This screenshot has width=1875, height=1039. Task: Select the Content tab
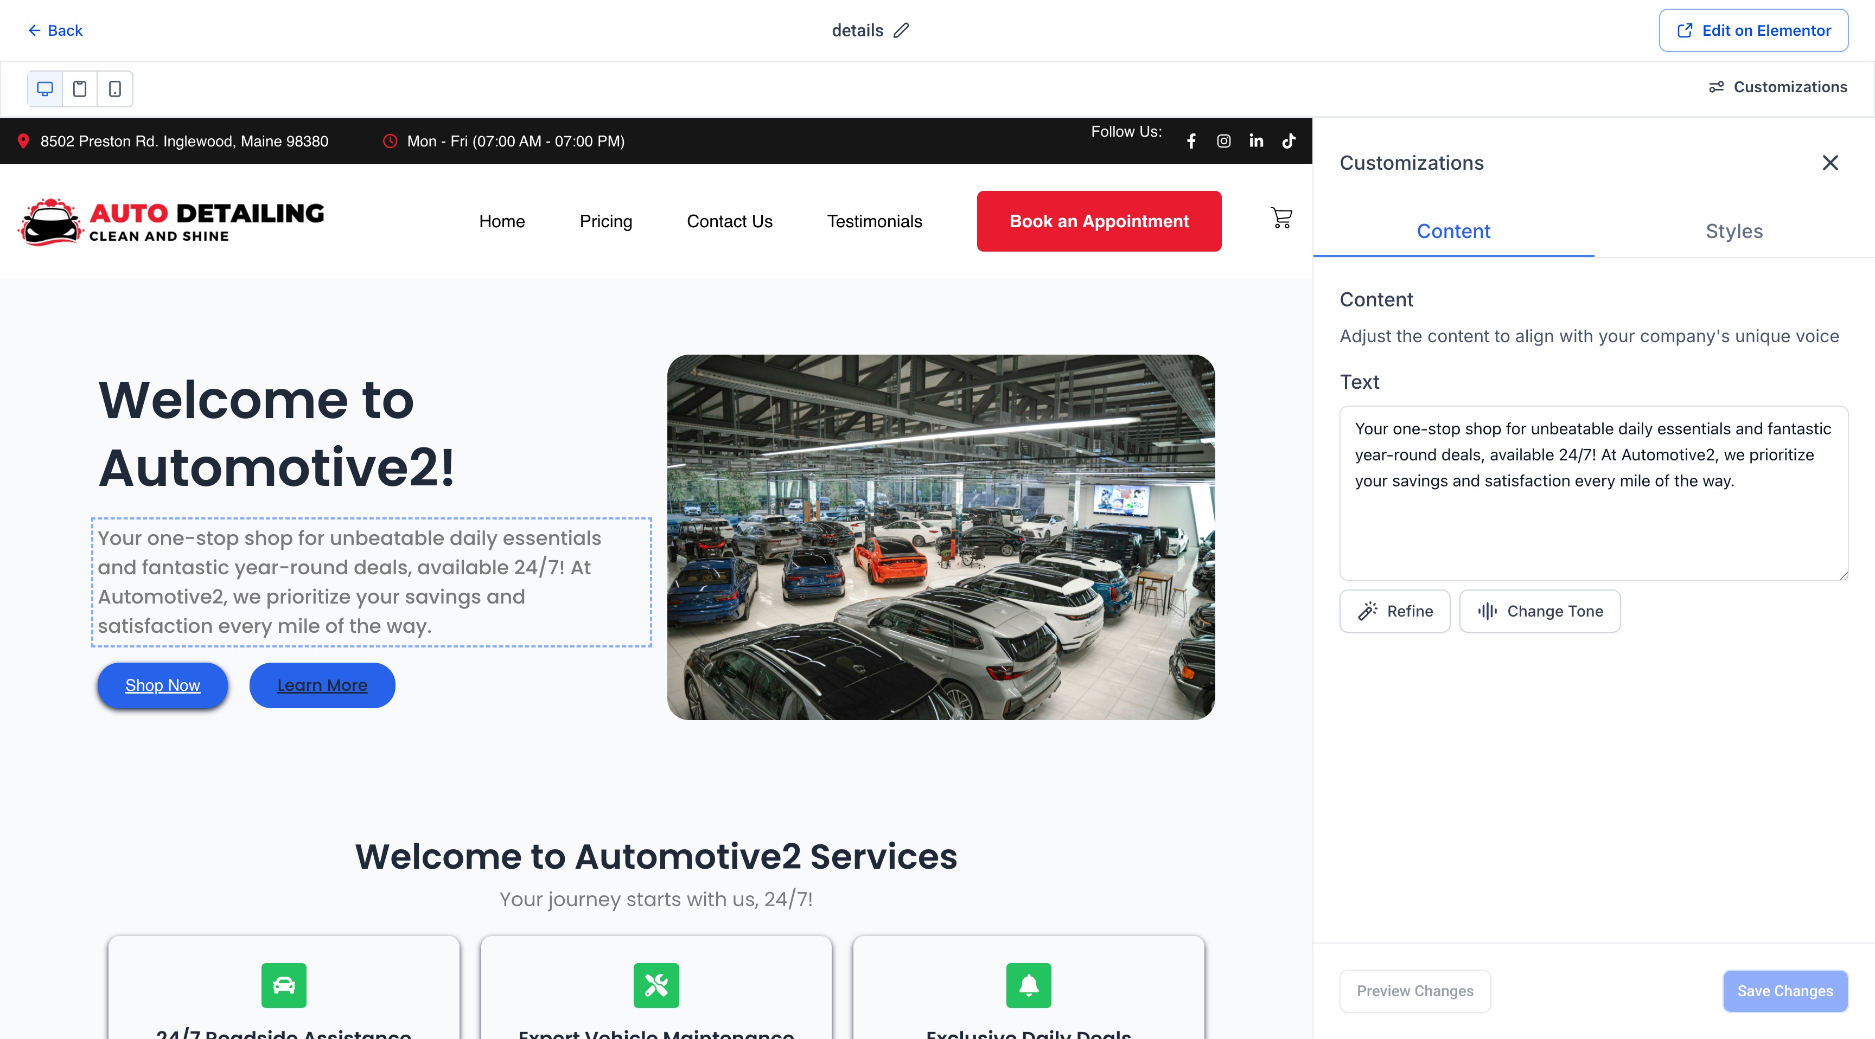tap(1453, 232)
